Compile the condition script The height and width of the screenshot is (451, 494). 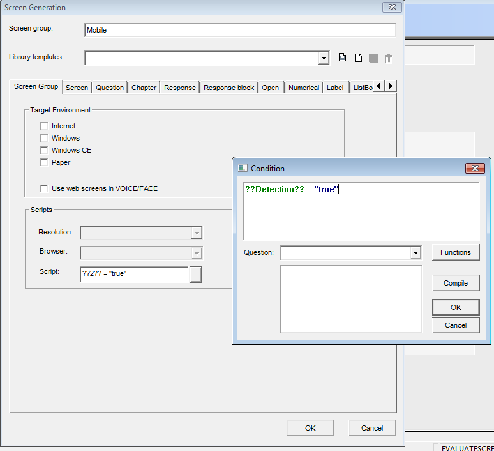tap(456, 283)
